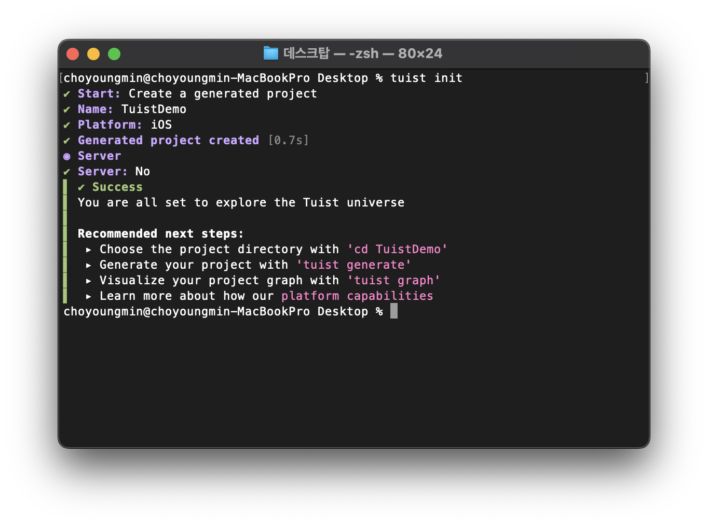This screenshot has height=525, width=708.
Task: Click the terminal cursor at the last prompt
Action: [x=394, y=311]
